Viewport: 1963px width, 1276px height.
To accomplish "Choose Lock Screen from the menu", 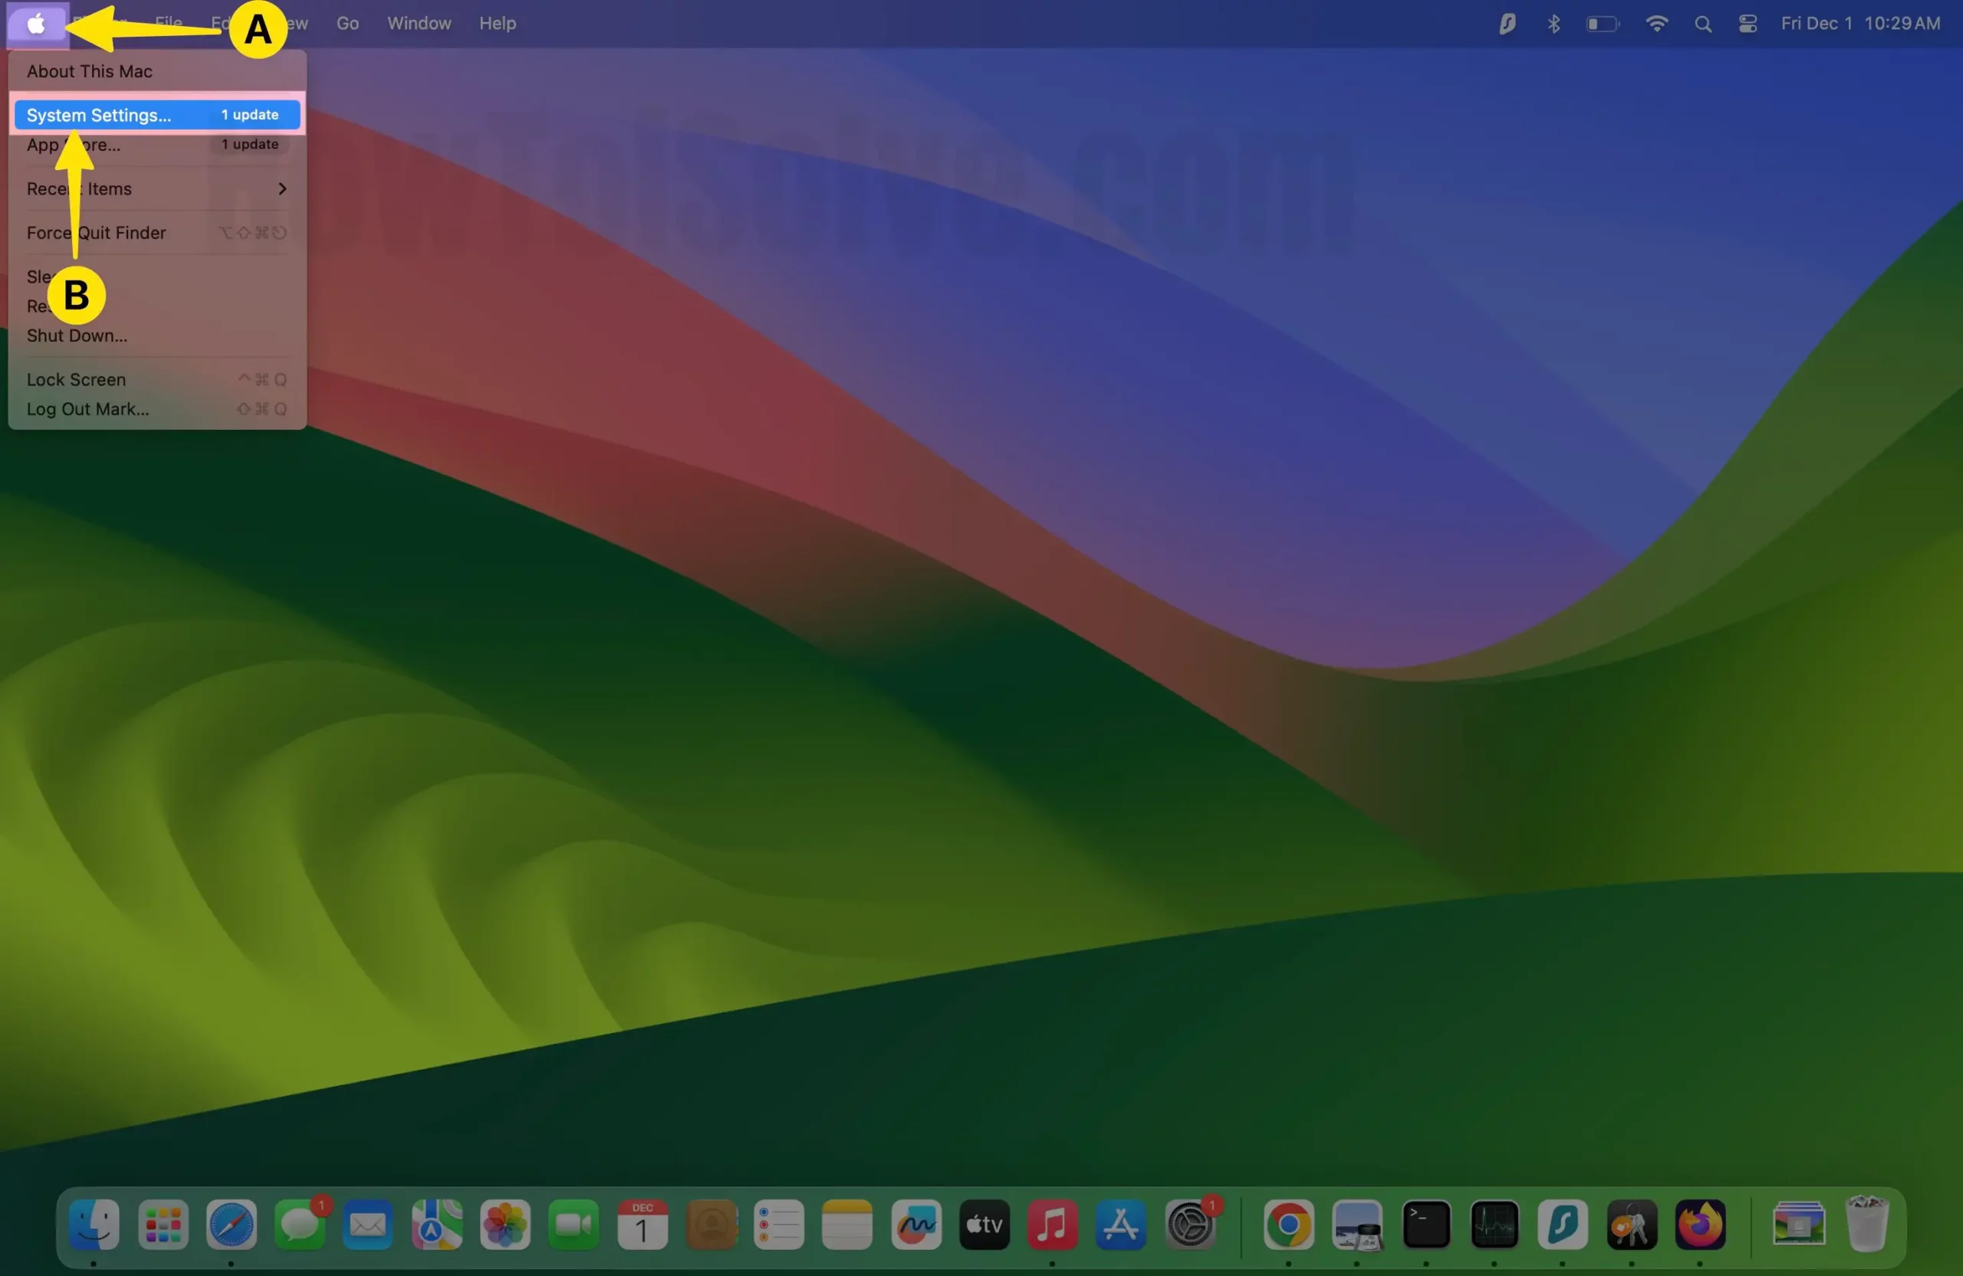I will point(76,380).
